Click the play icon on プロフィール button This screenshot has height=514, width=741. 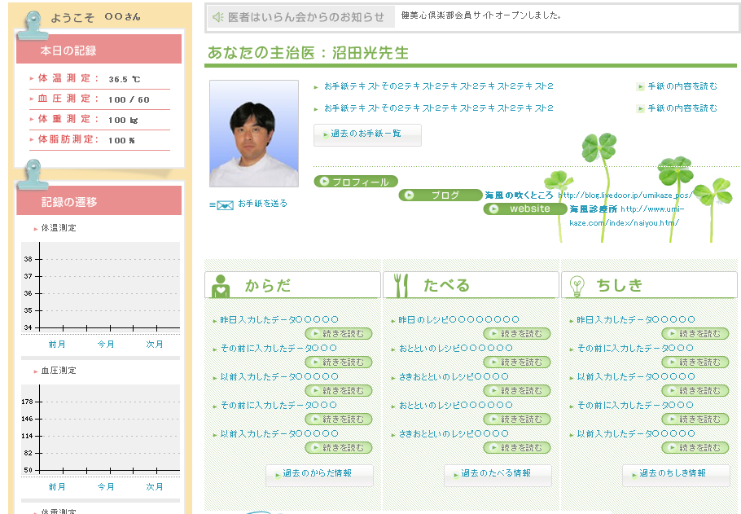tap(324, 182)
